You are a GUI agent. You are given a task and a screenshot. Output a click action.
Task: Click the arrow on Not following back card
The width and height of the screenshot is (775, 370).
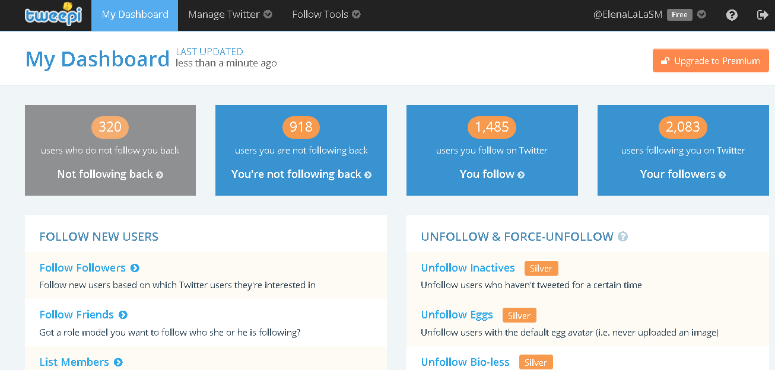158,174
